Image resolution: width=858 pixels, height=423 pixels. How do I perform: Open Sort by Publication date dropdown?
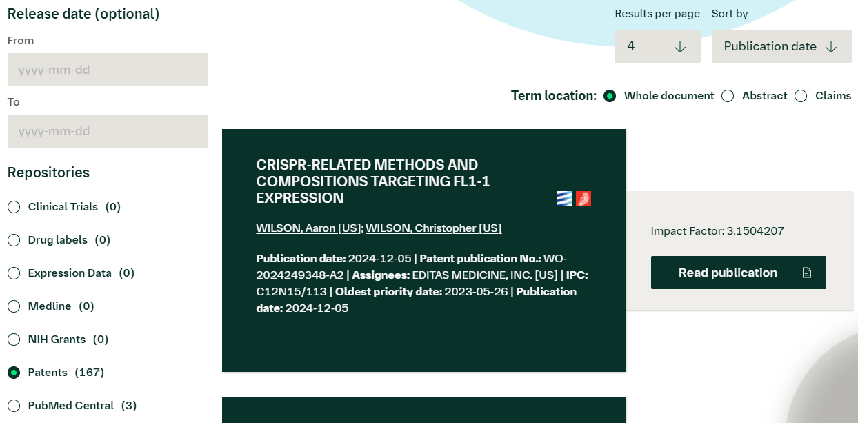(x=781, y=46)
